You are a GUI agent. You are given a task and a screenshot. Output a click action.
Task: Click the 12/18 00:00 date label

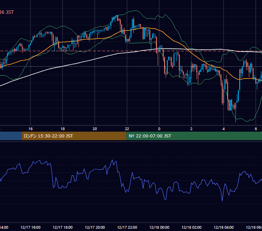coord(159,228)
